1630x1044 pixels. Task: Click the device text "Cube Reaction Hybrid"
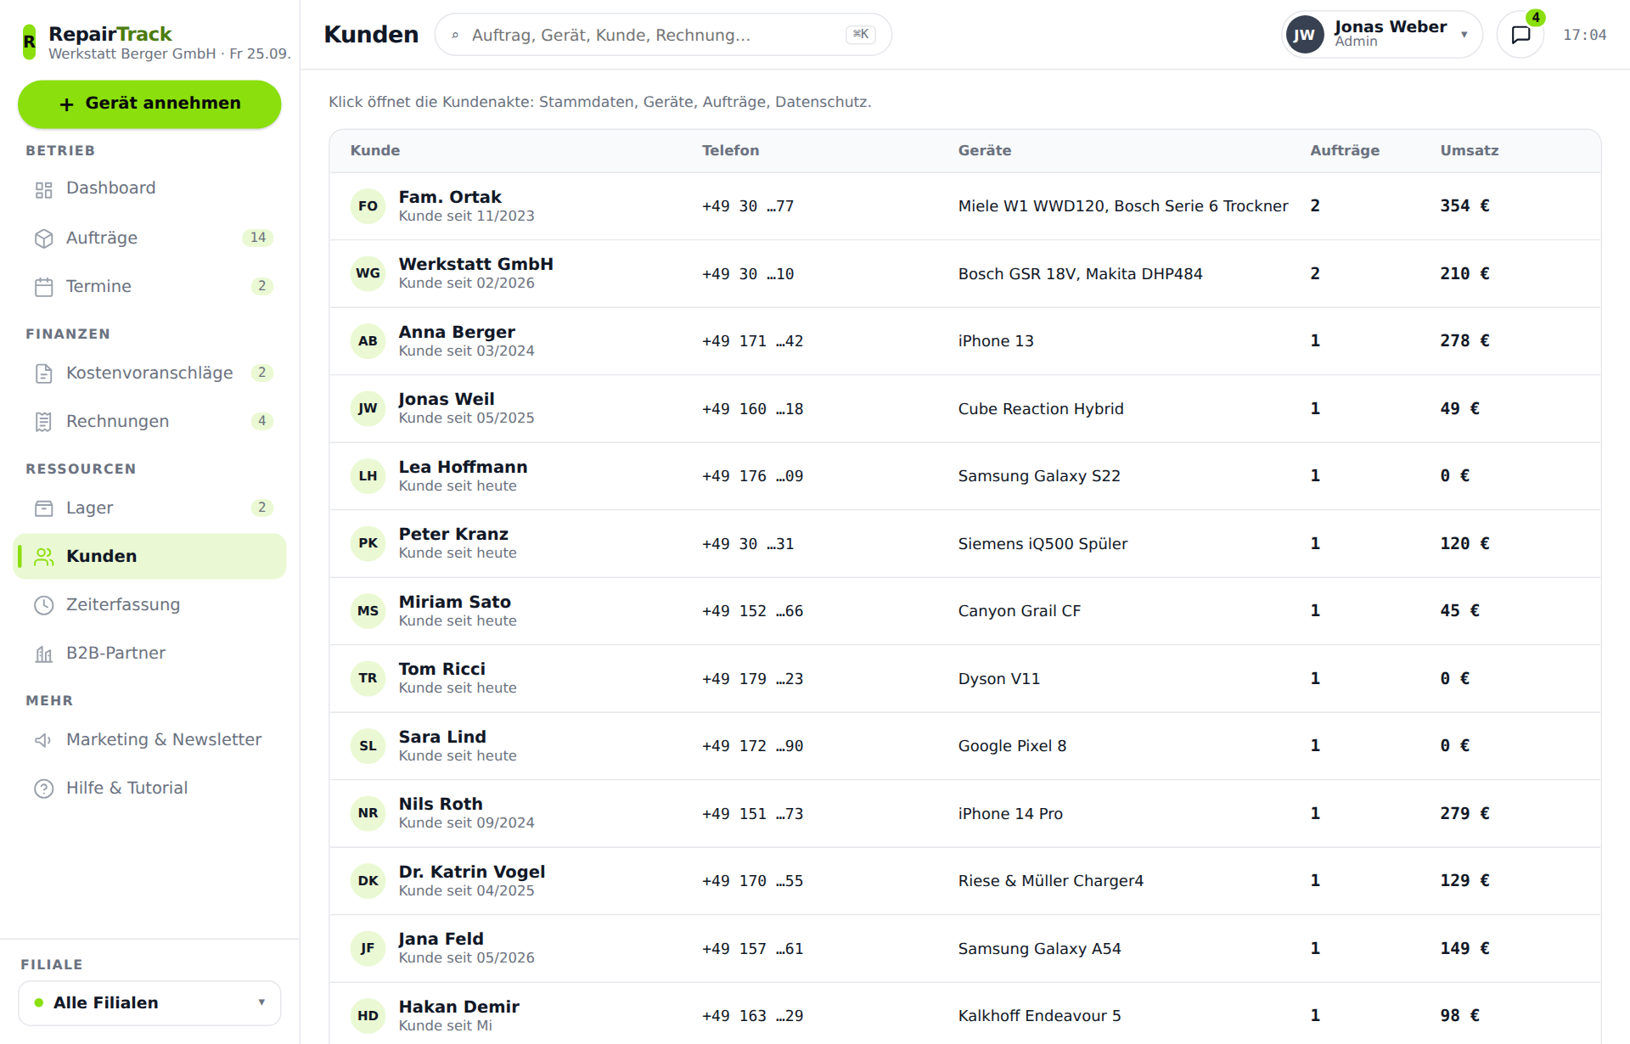click(x=1041, y=409)
